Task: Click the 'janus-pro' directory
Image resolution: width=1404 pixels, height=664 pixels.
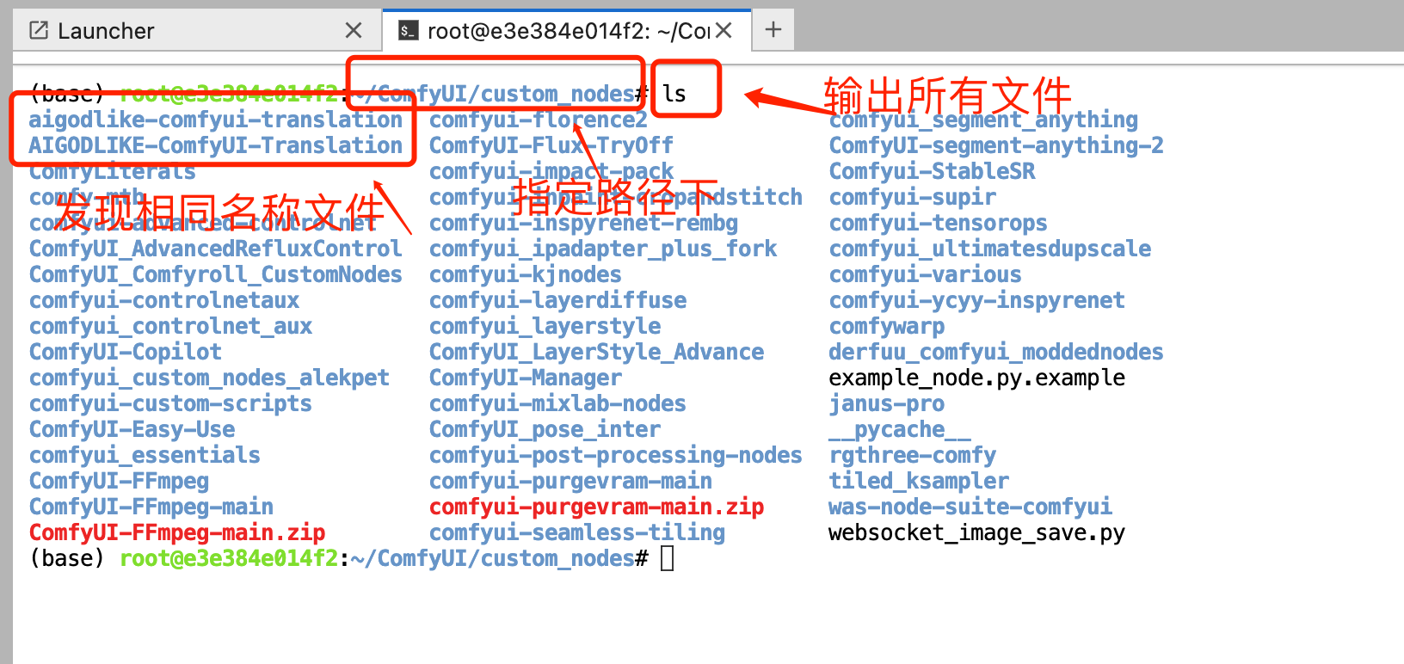Action: [887, 403]
